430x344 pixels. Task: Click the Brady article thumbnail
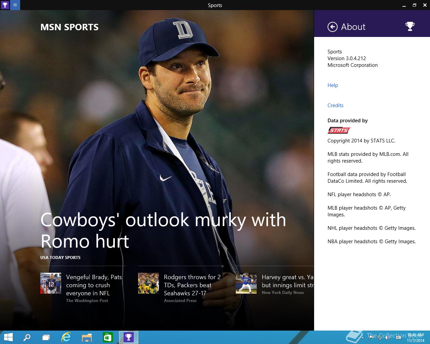pyautogui.click(x=51, y=283)
